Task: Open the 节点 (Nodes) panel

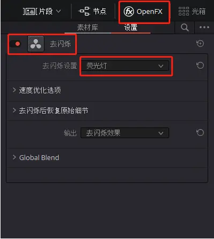Action: pos(92,11)
